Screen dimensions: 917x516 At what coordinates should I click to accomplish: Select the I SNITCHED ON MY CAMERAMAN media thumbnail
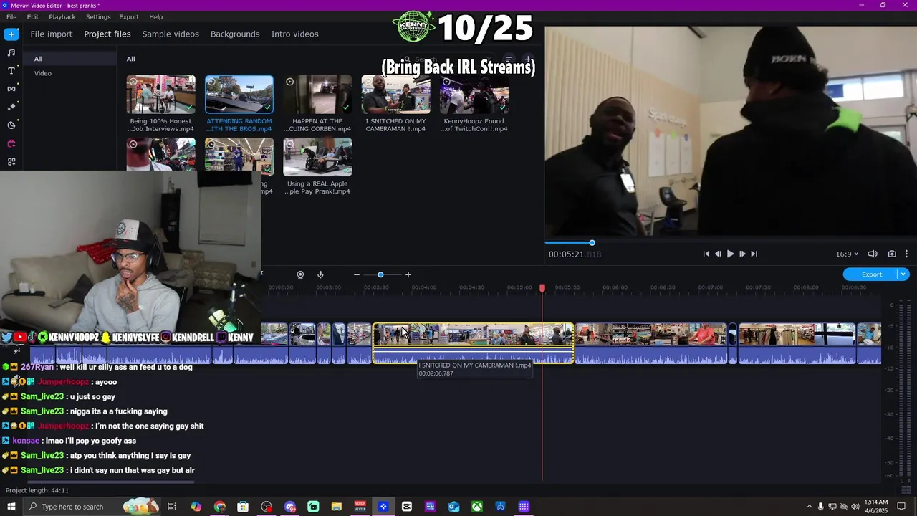pyautogui.click(x=395, y=94)
